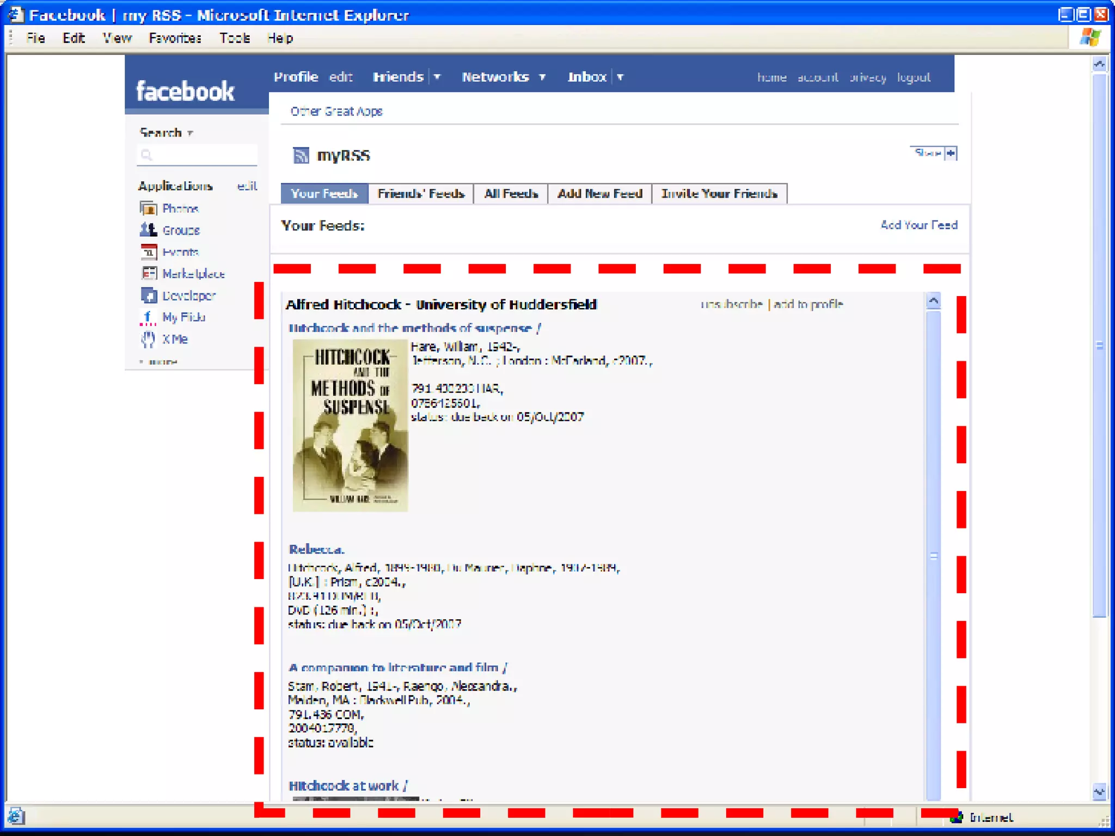Click the feed panel scroll up arrow
This screenshot has width=1115, height=836.
[933, 301]
